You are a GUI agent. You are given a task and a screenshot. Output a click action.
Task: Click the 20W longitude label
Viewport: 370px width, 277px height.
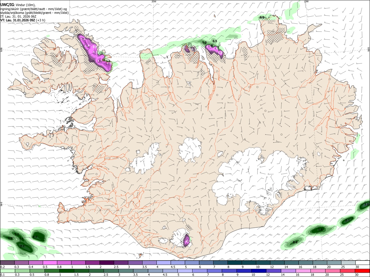154,1
